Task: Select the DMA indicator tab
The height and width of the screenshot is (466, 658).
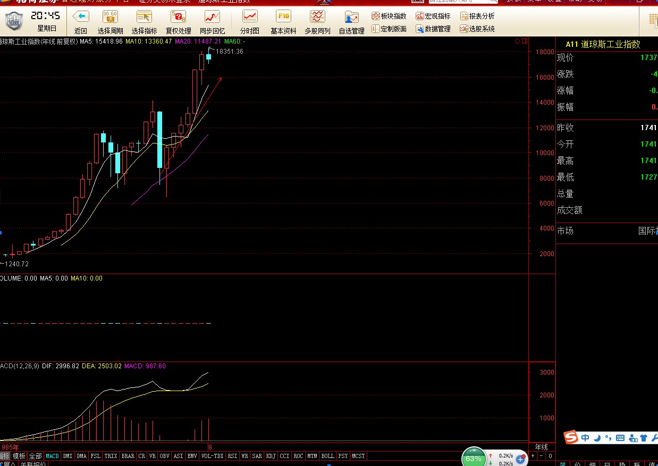Action: [x=81, y=456]
